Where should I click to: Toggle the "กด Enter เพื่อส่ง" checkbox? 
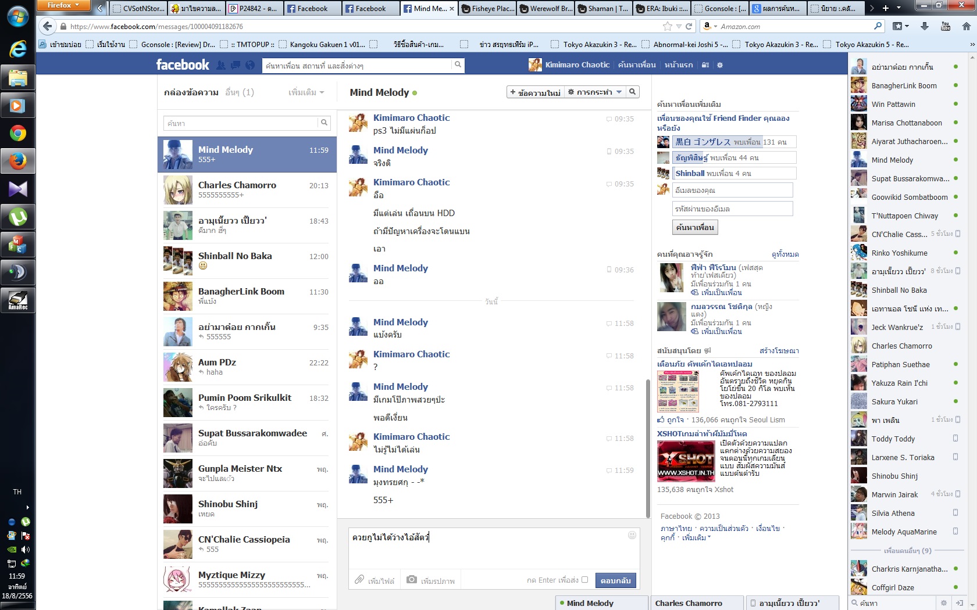[x=584, y=580]
